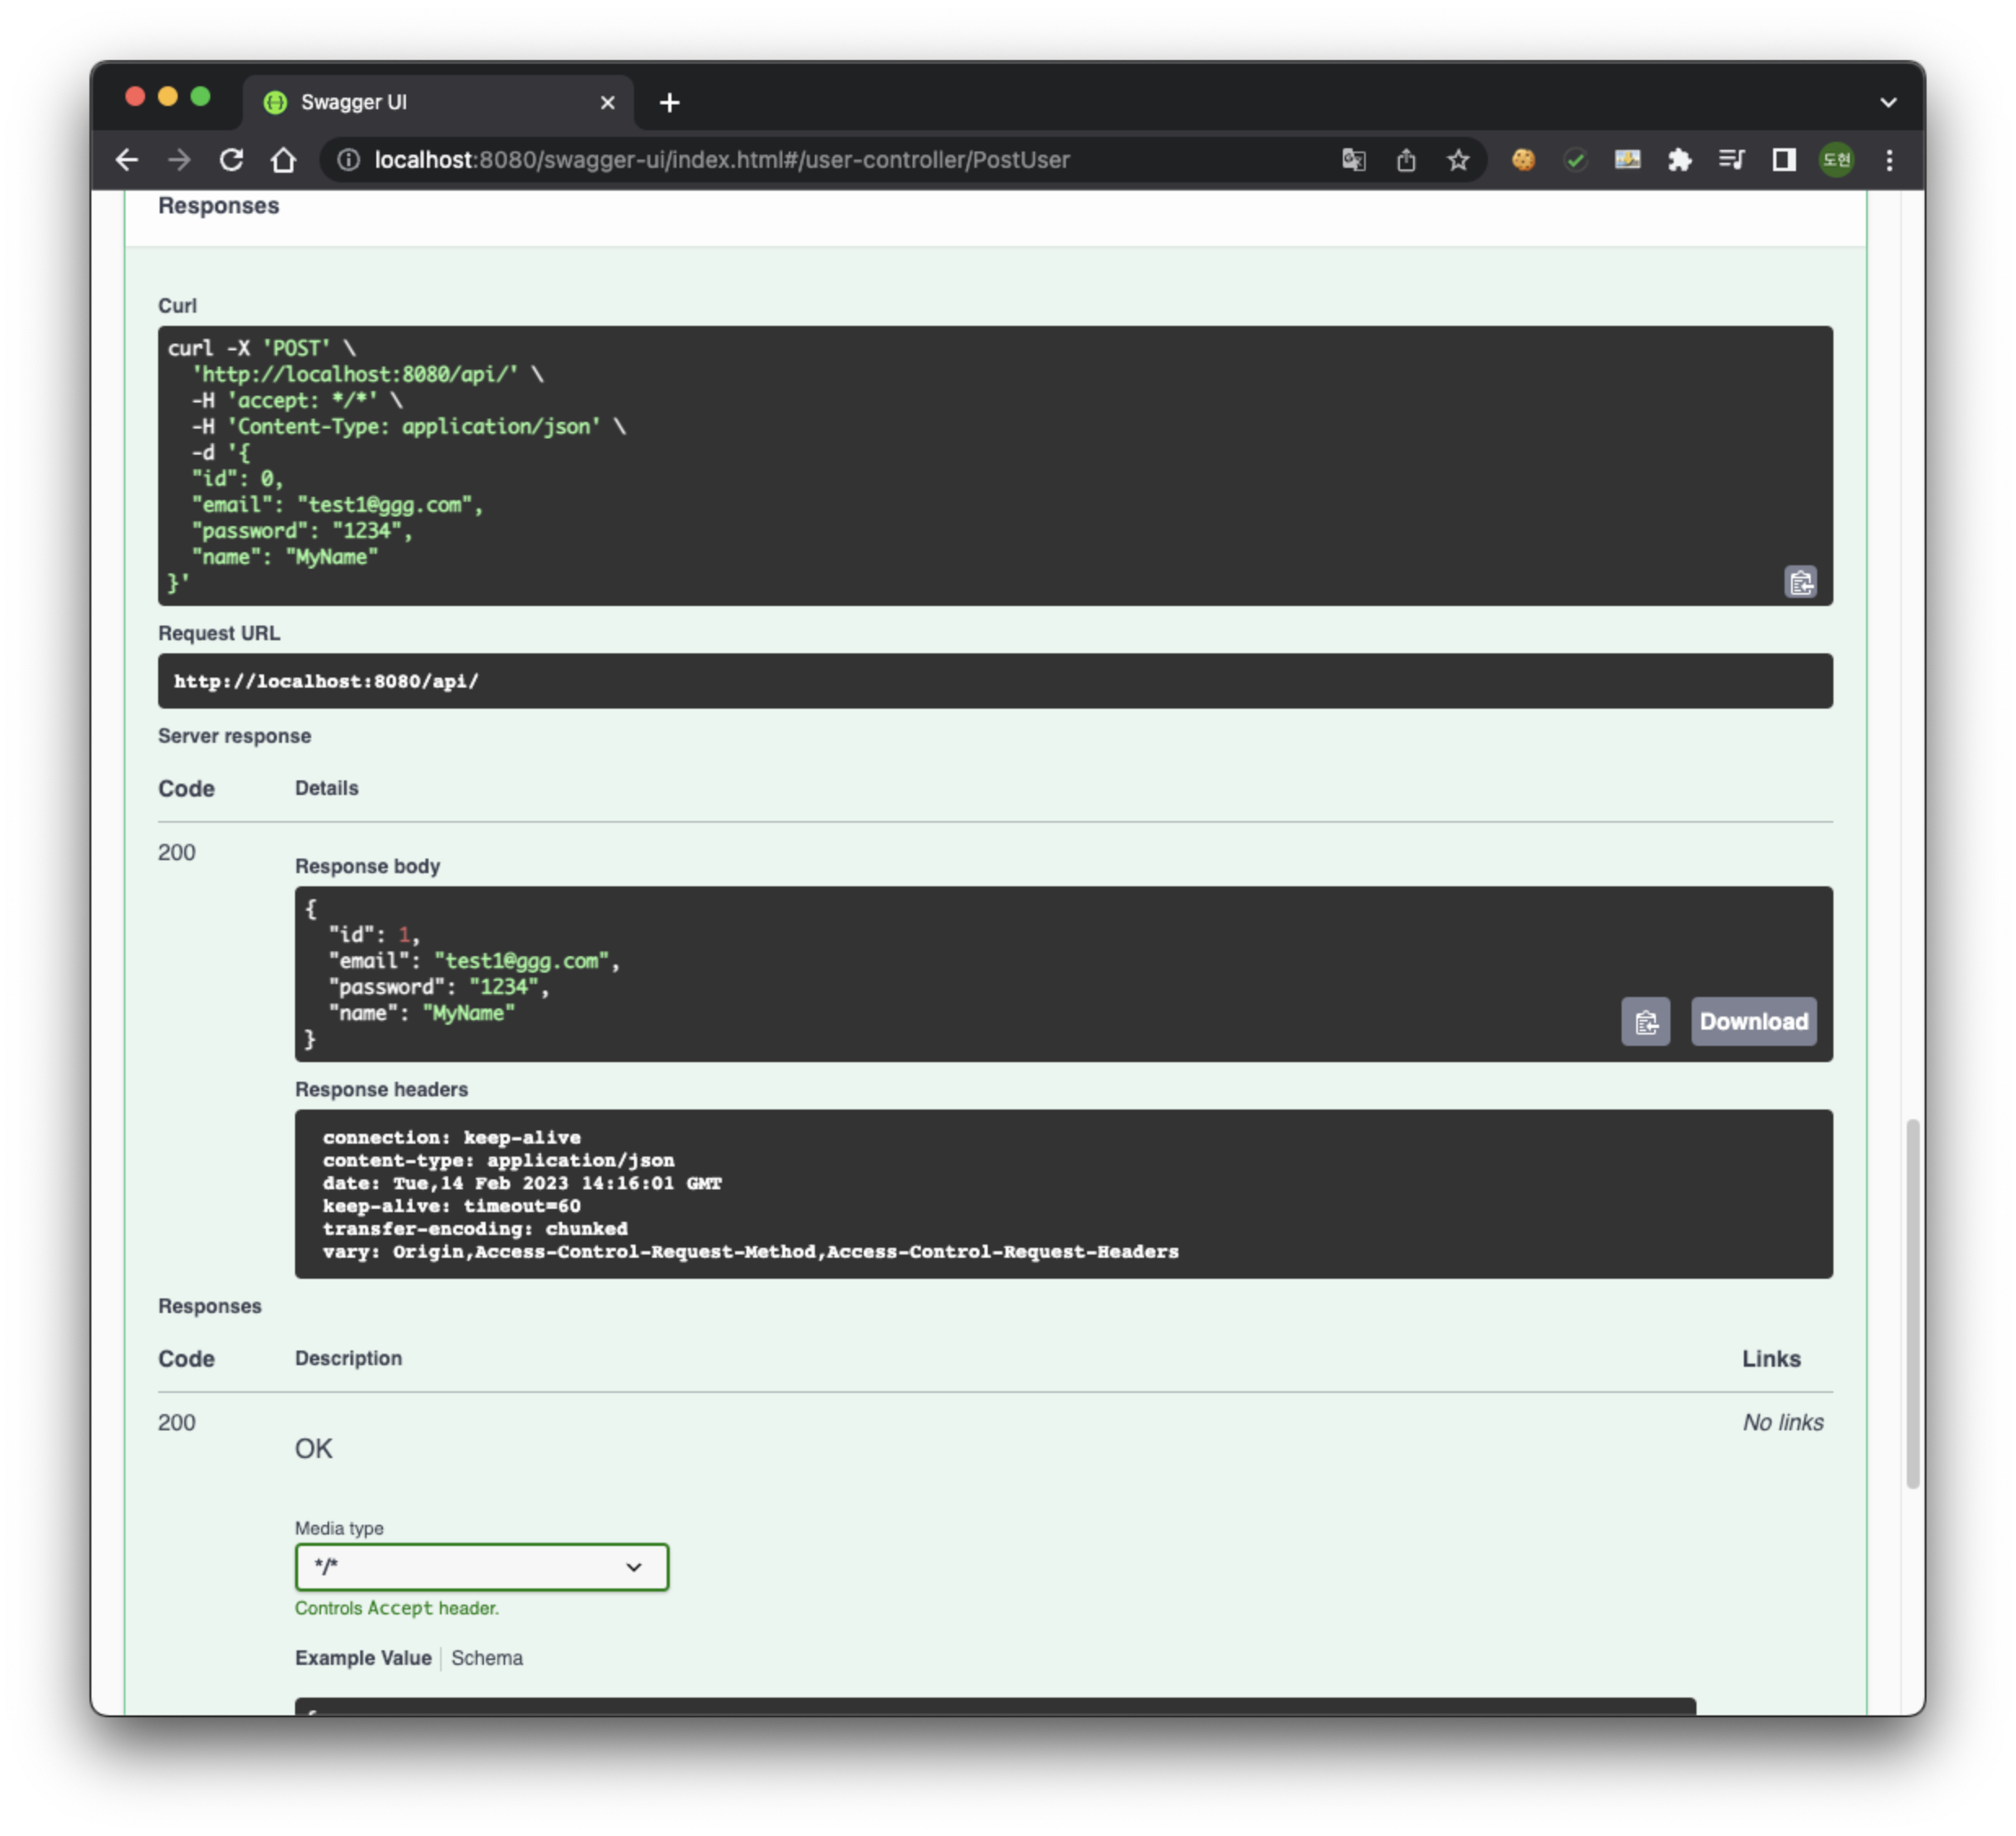The width and height of the screenshot is (2016, 1836).
Task: Copy the response body to clipboard
Action: click(x=1645, y=1021)
